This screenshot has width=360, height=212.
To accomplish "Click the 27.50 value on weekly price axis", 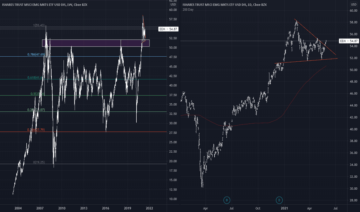I will click(173, 133).
